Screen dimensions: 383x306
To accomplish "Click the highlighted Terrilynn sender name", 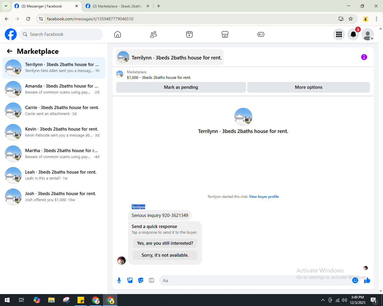I will 138,207.
